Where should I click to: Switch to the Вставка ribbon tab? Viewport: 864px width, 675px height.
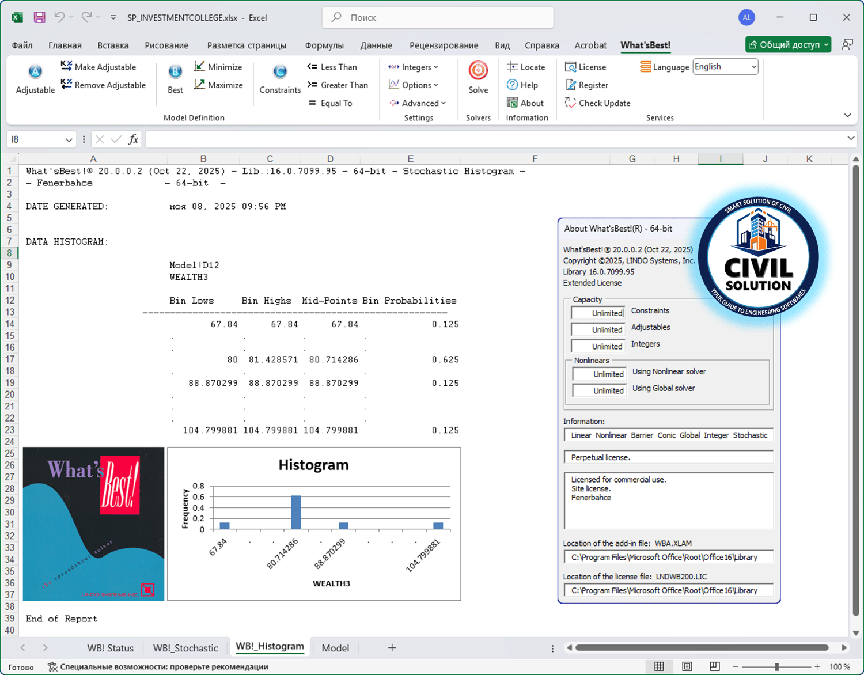113,45
